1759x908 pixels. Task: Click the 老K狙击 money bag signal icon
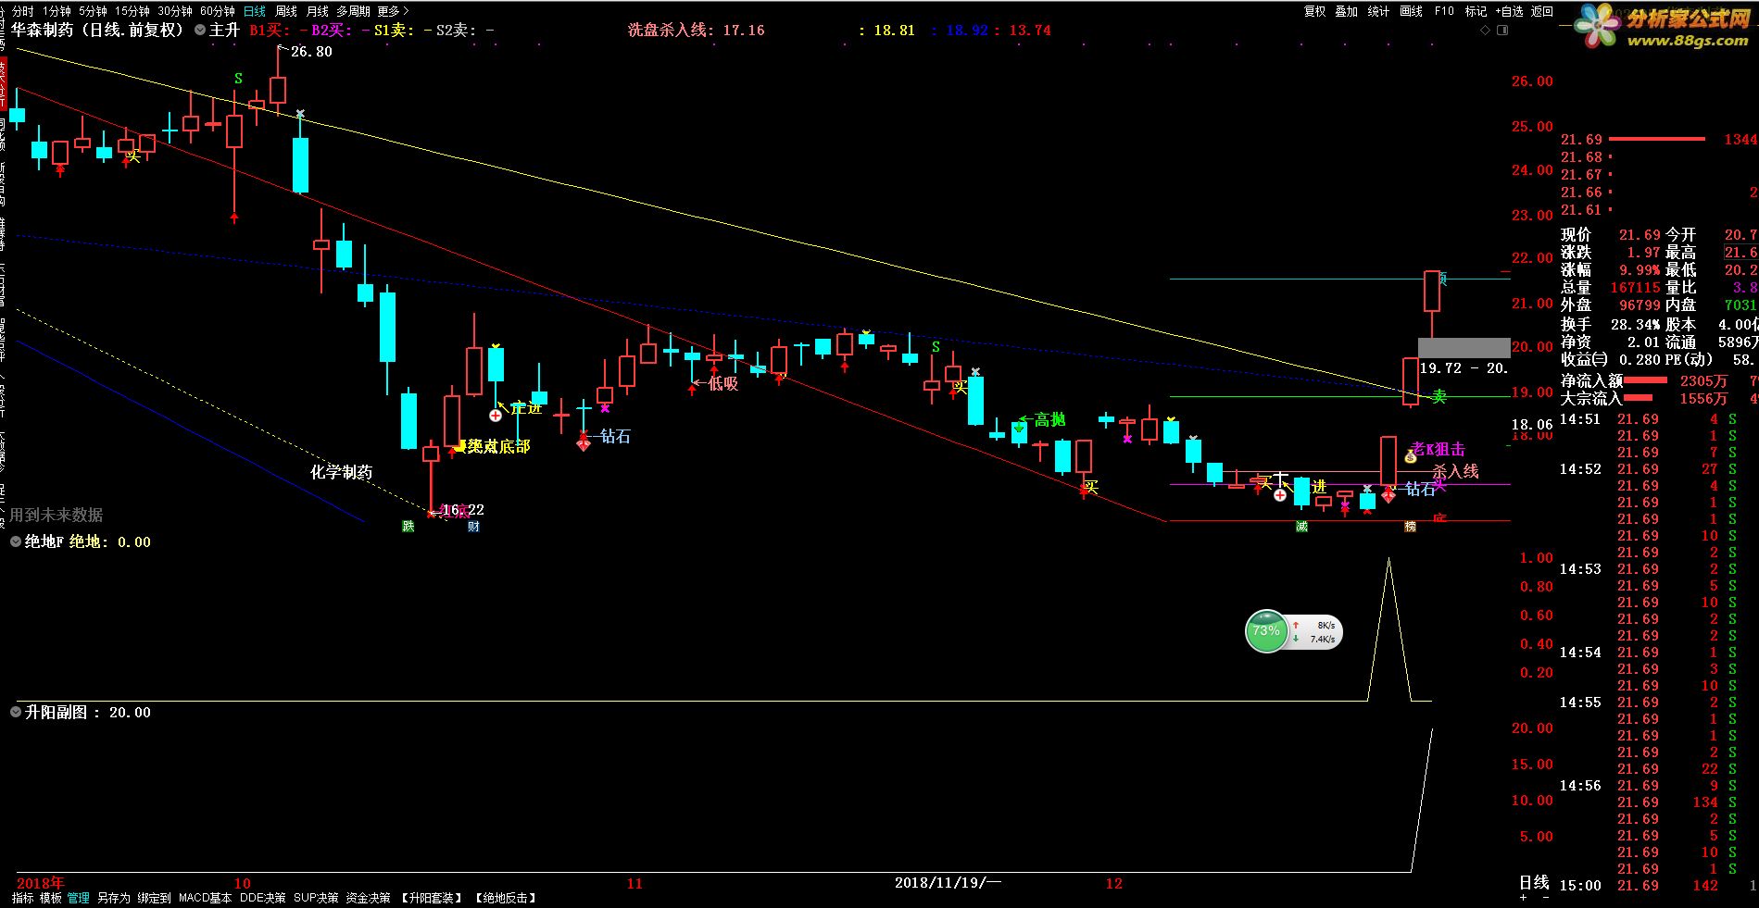click(1410, 456)
